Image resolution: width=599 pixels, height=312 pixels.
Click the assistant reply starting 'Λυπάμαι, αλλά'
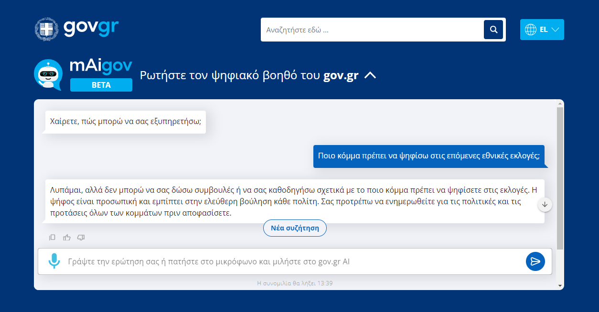click(295, 201)
